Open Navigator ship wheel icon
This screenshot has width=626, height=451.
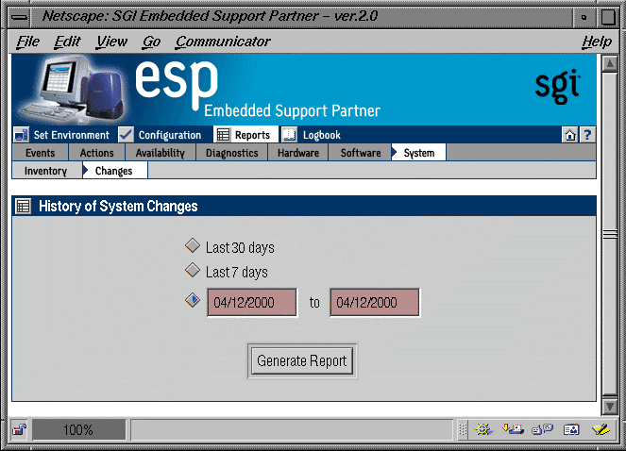coord(483,429)
